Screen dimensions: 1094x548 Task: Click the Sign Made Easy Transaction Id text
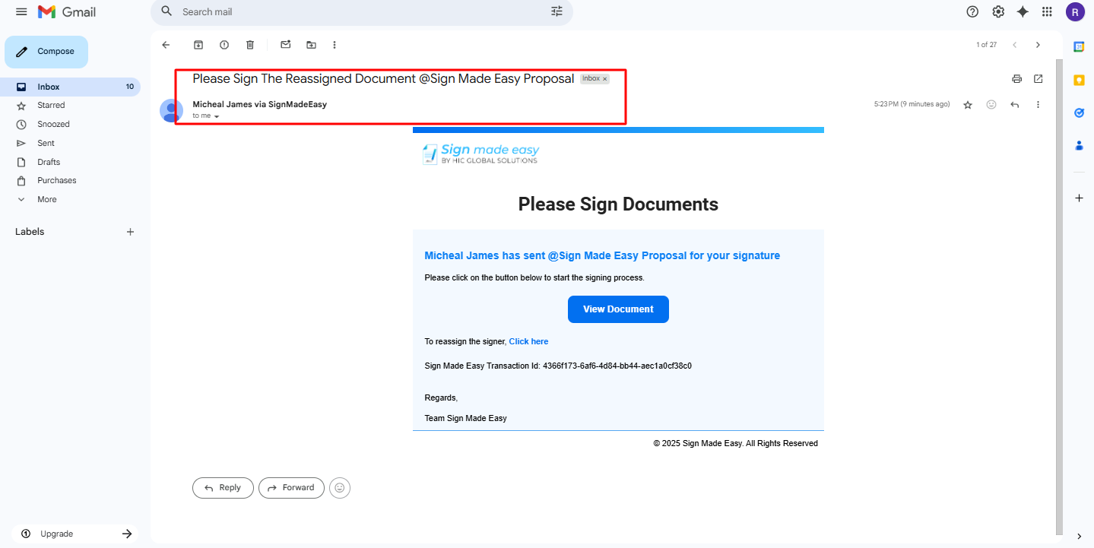click(558, 366)
